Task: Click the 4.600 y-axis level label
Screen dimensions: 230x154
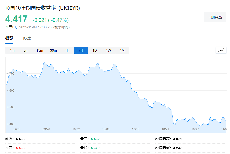Action: 11,91
